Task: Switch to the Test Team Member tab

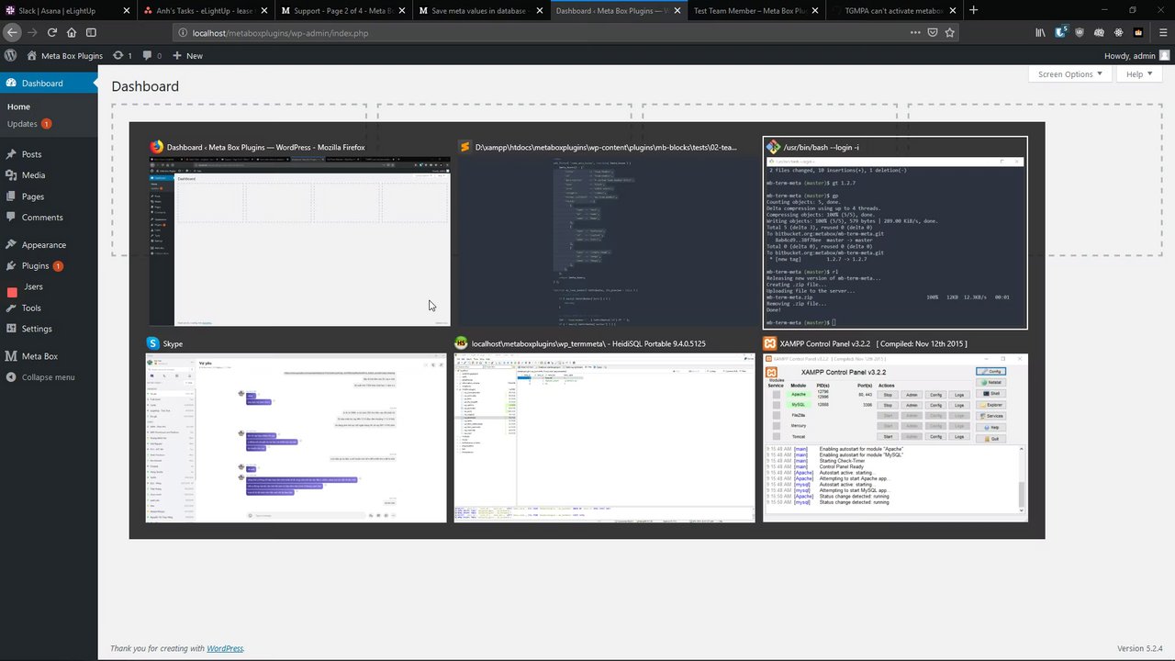Action: point(756,10)
